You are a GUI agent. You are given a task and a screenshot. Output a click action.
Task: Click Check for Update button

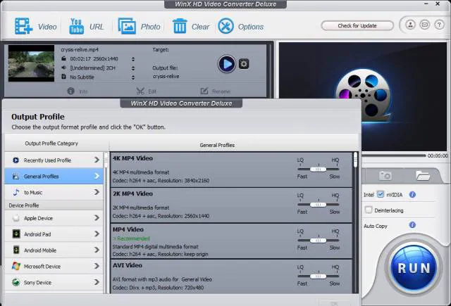click(x=357, y=25)
